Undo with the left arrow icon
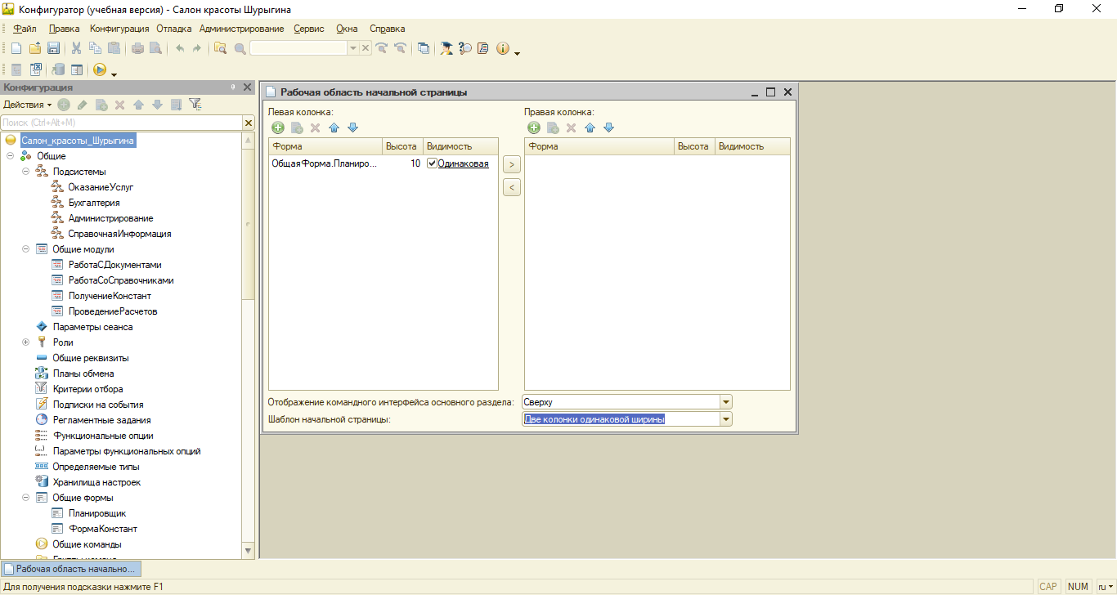1117x595 pixels. (x=180, y=48)
